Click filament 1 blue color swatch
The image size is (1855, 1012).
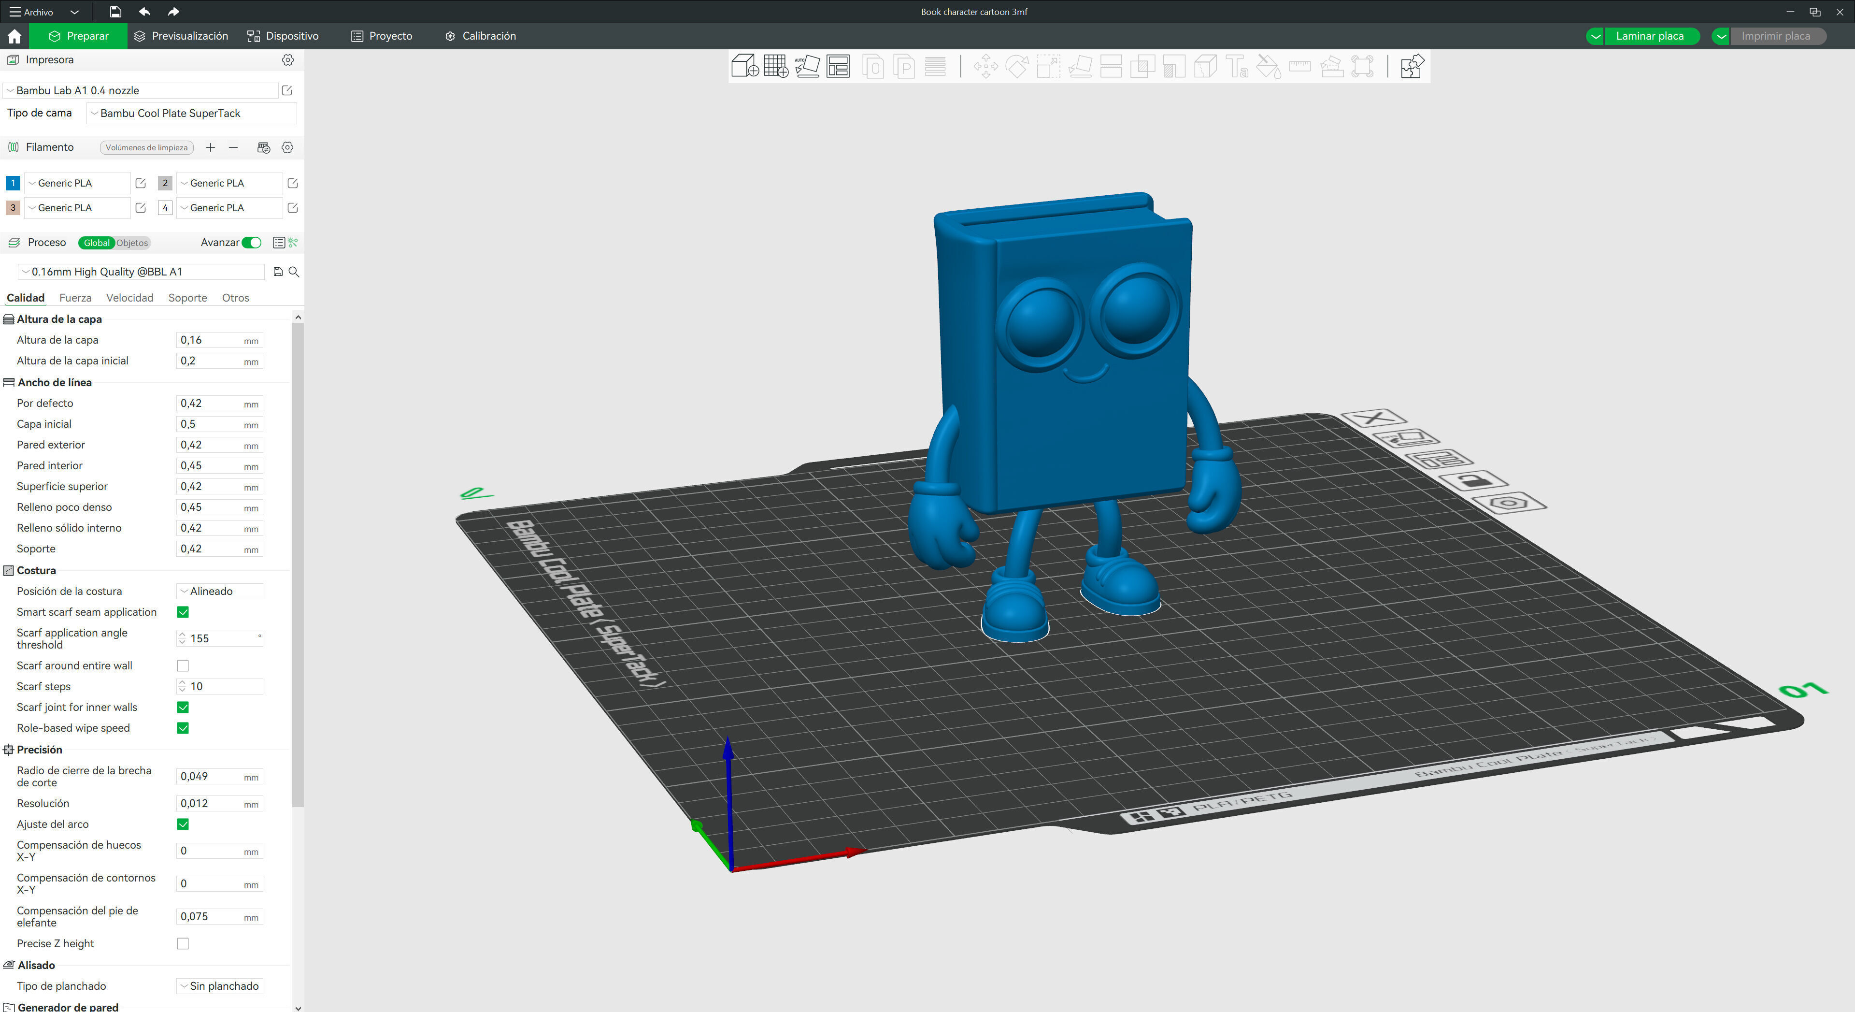tap(12, 183)
